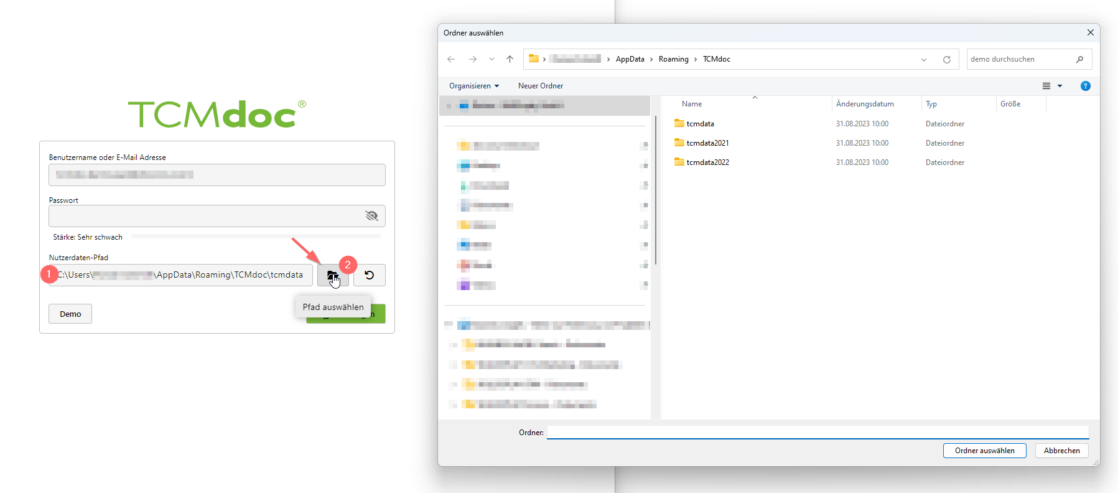Select AppData in the breadcrumb path
This screenshot has width=1118, height=493.
(630, 59)
